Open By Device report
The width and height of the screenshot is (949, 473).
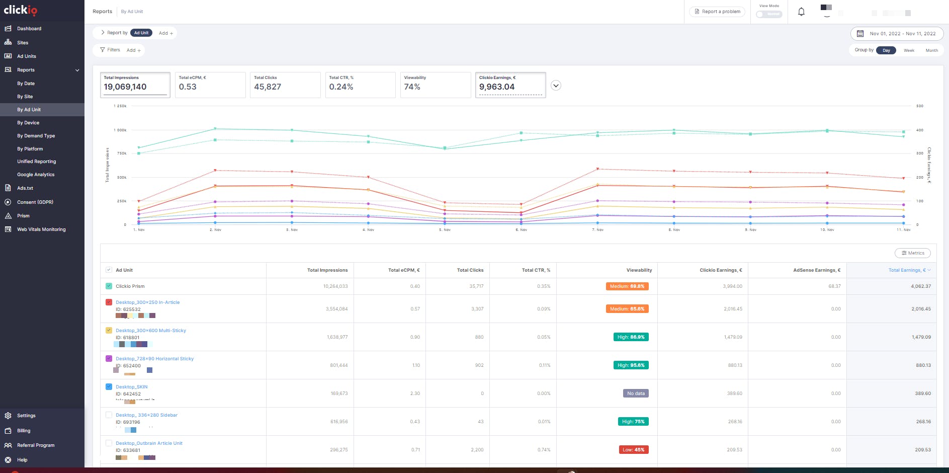tap(28, 123)
